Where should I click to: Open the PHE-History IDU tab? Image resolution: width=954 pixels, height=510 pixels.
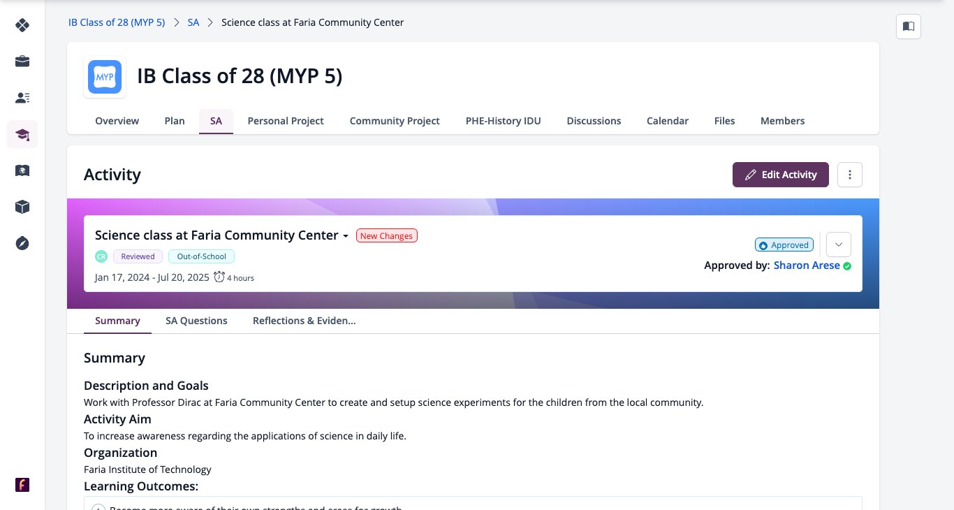pos(504,121)
